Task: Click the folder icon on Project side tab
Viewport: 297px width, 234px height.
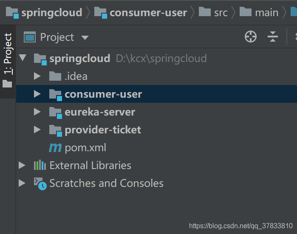Action: point(7,84)
